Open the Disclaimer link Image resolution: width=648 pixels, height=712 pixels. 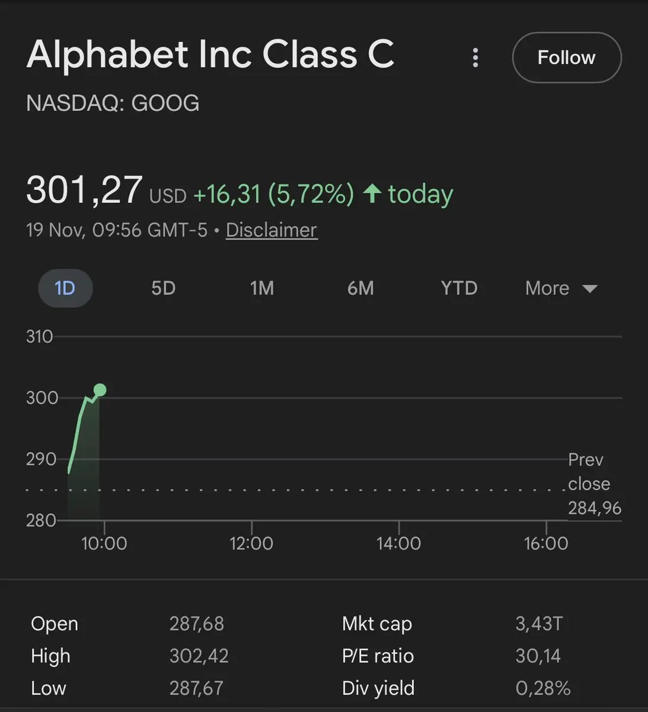[x=272, y=230]
